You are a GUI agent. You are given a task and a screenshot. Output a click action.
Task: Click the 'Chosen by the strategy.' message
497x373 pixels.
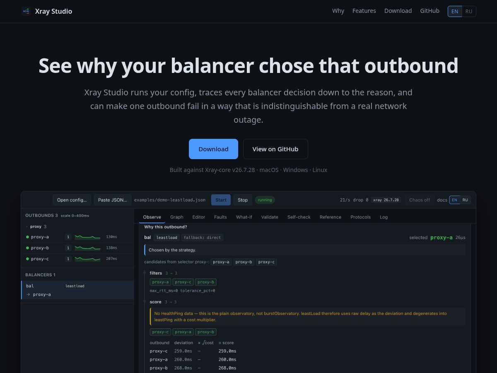(x=305, y=250)
